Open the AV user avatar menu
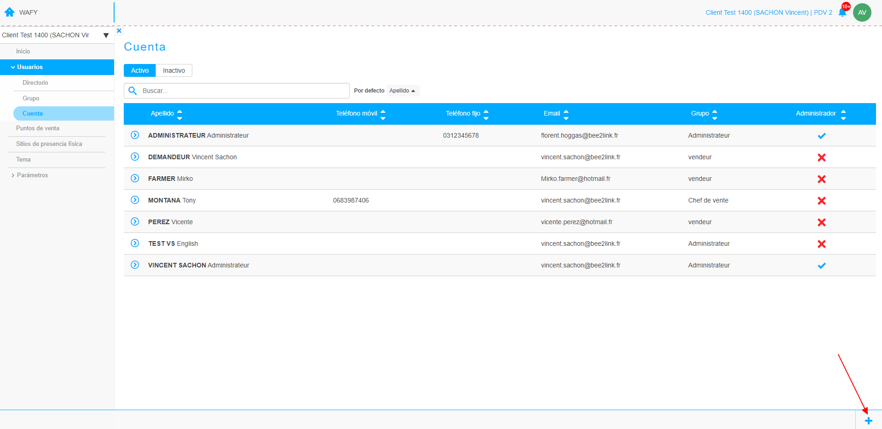Viewport: 882px width, 429px height. (x=862, y=12)
